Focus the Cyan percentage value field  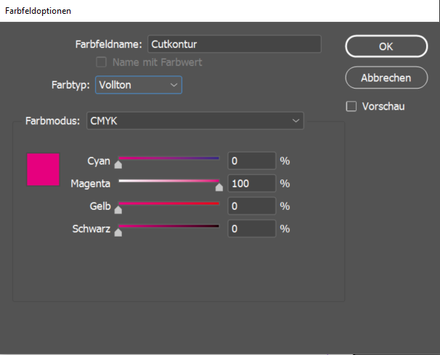pyautogui.click(x=251, y=160)
